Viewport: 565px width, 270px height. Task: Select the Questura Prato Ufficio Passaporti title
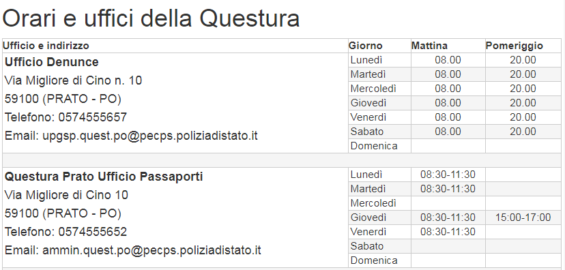pyautogui.click(x=104, y=177)
